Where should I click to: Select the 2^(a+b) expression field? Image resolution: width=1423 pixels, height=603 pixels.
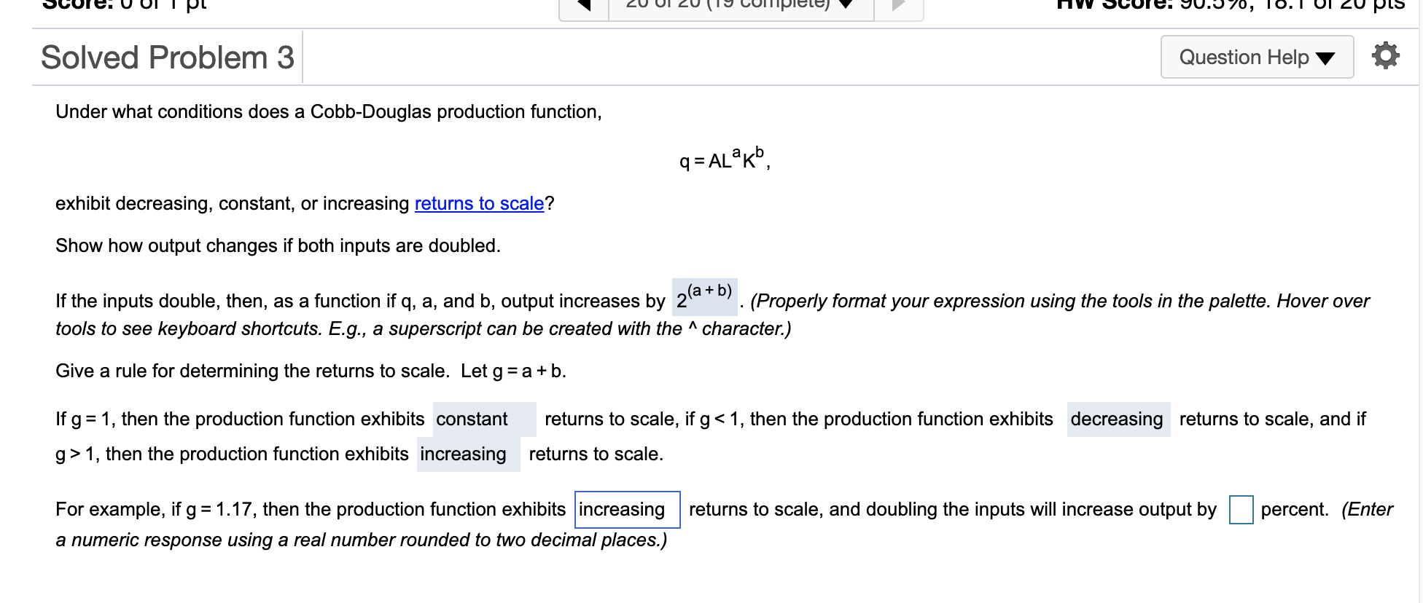click(704, 297)
